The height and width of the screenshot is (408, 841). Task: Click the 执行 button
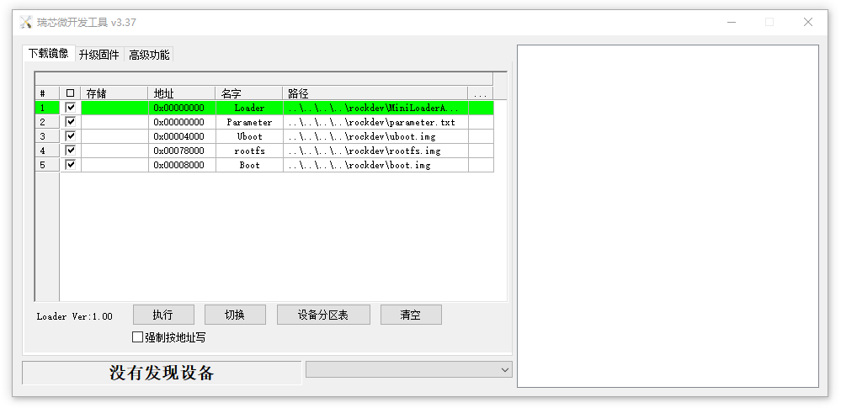[163, 315]
